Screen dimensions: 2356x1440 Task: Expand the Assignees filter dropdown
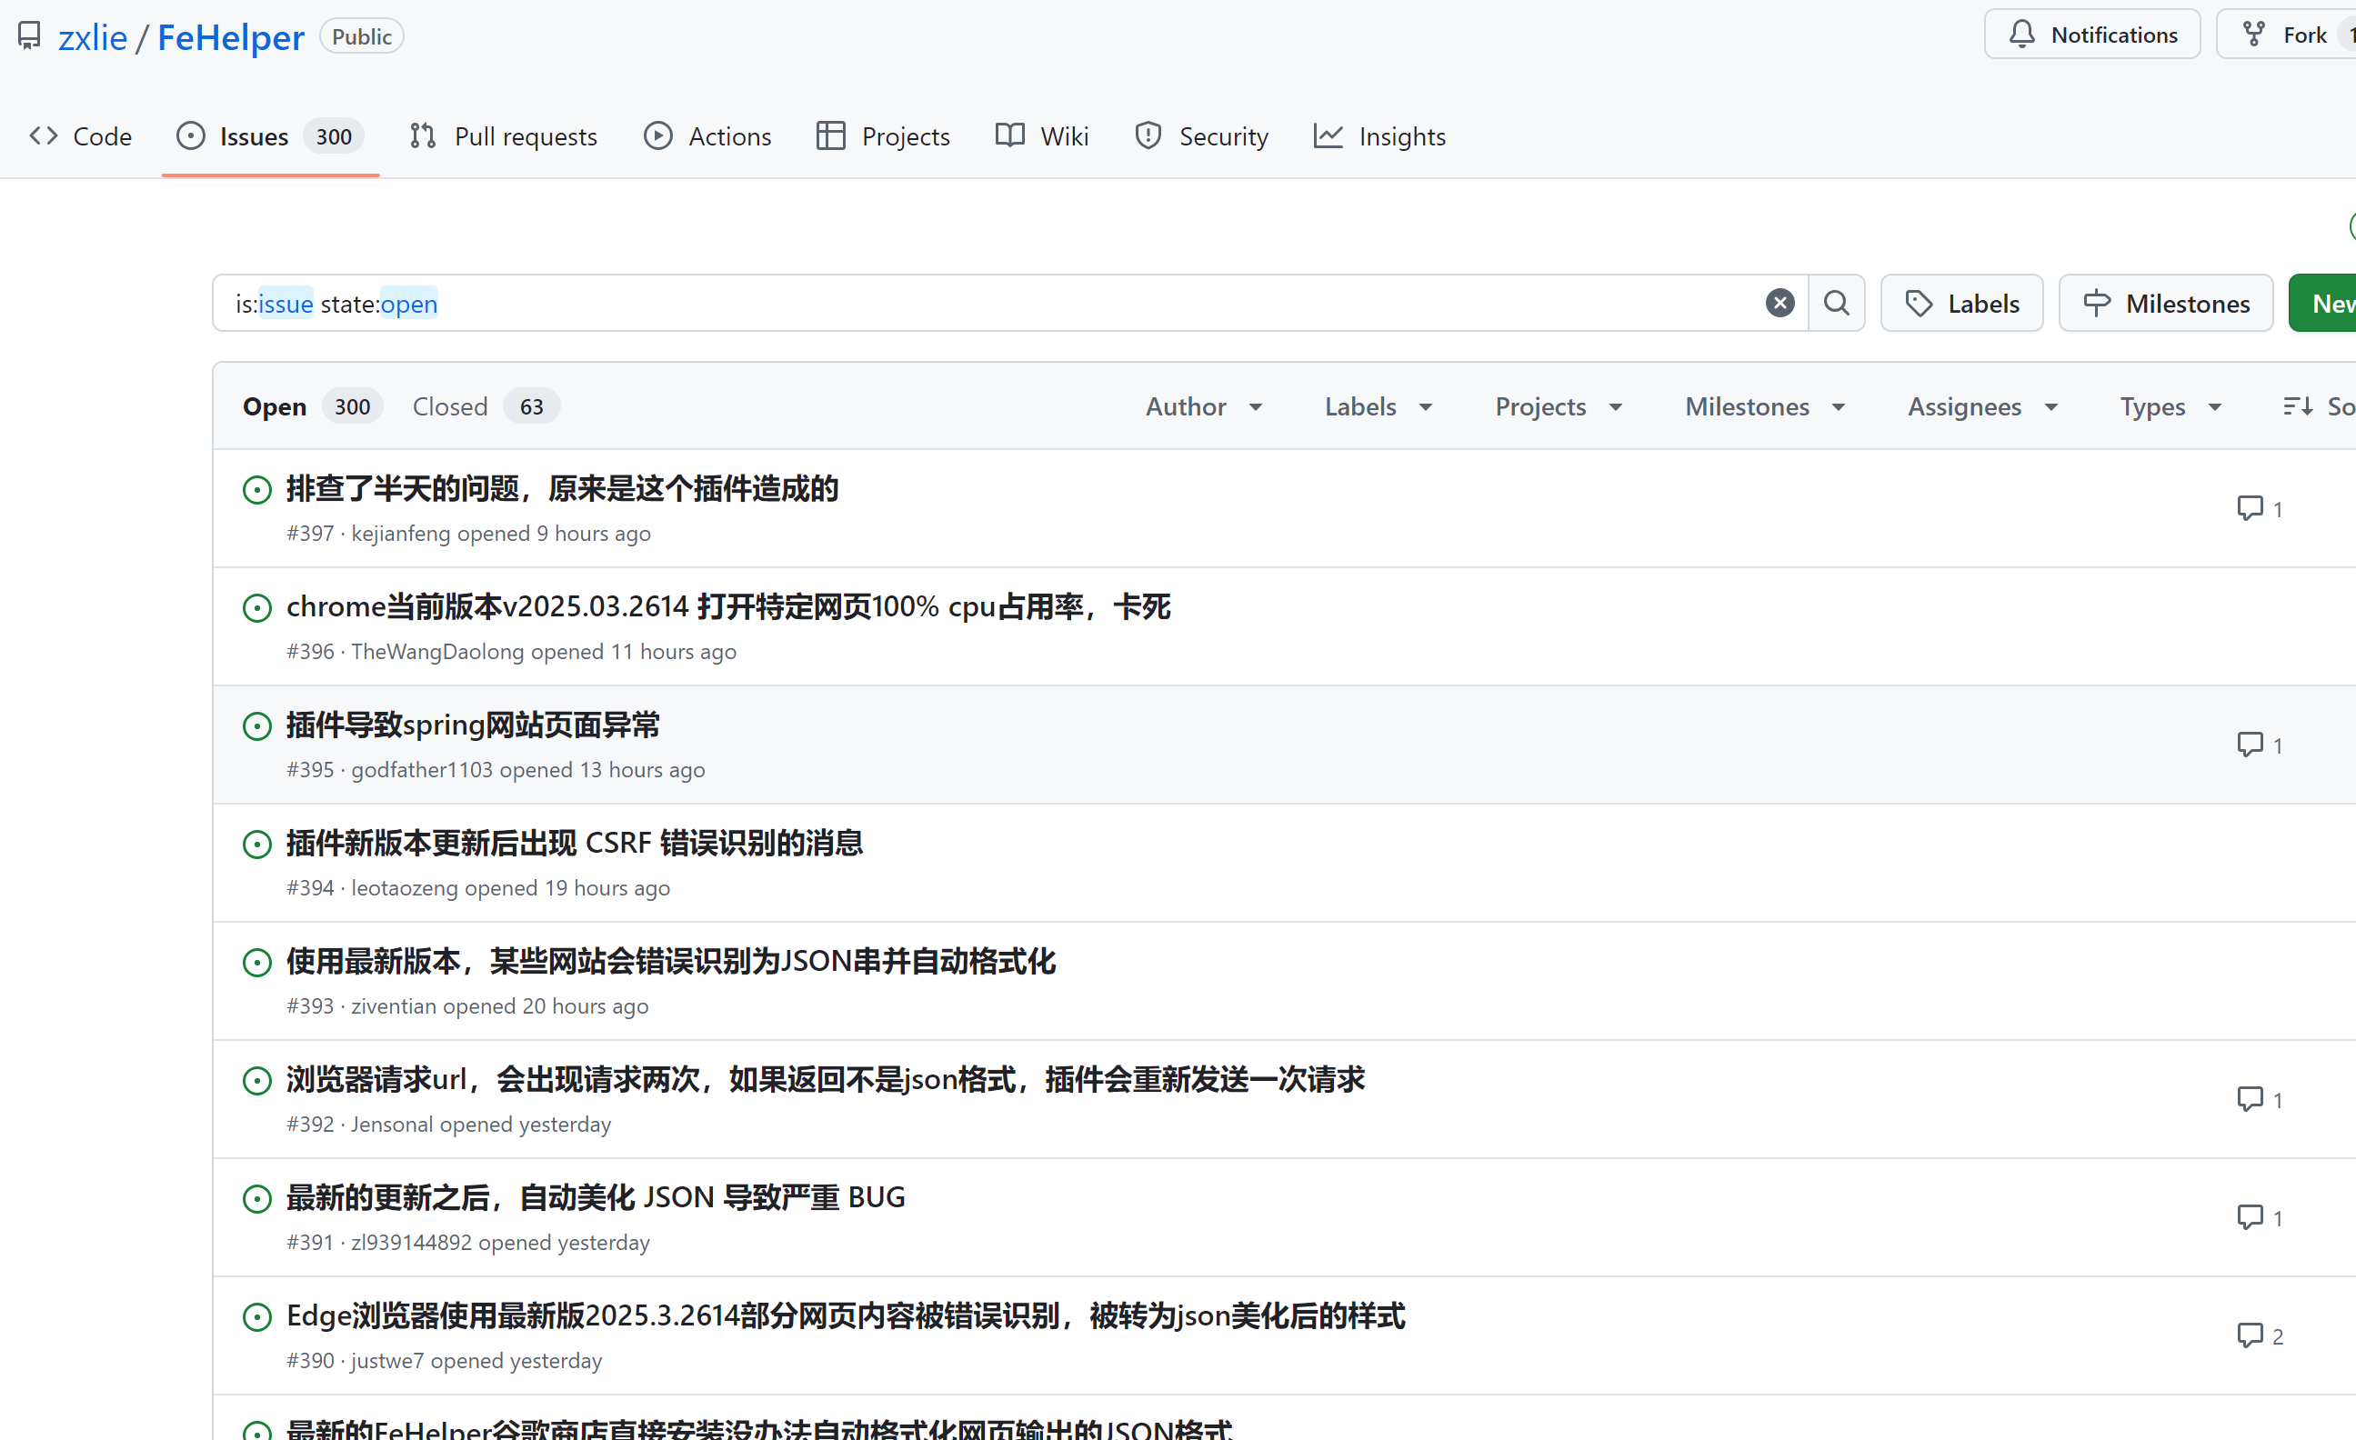(x=1983, y=406)
